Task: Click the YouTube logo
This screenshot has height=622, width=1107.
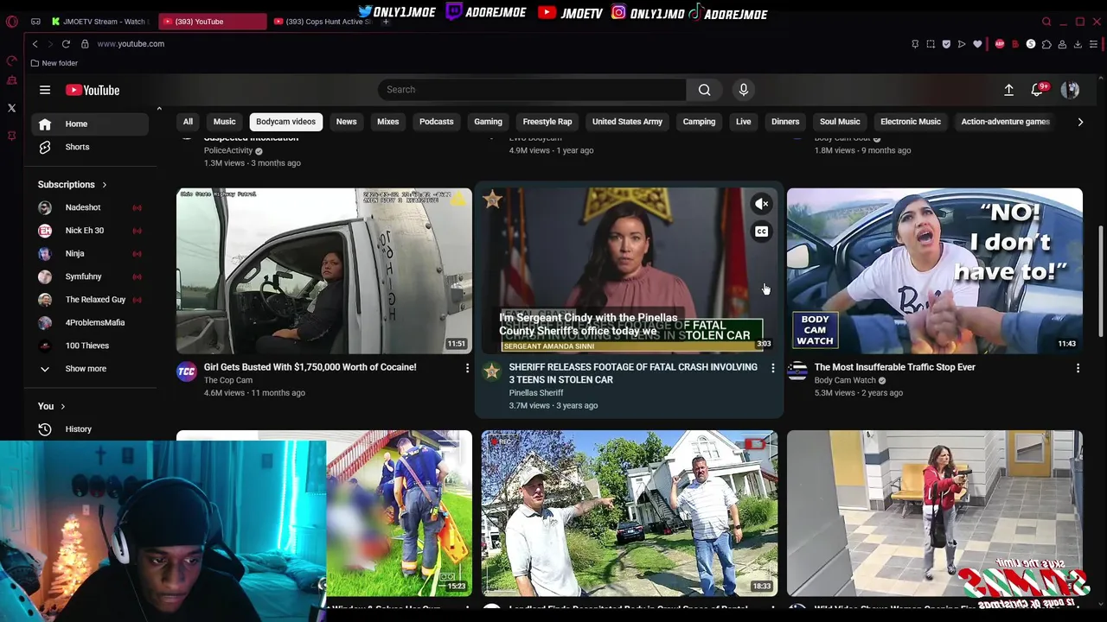Action: pos(93,90)
